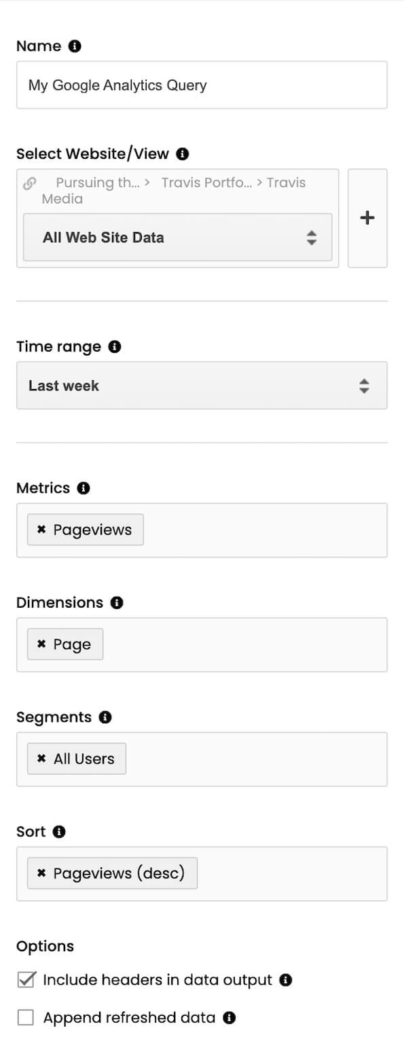The image size is (404, 1043).
Task: Click the link chain icon in website selector
Action: coord(30,183)
